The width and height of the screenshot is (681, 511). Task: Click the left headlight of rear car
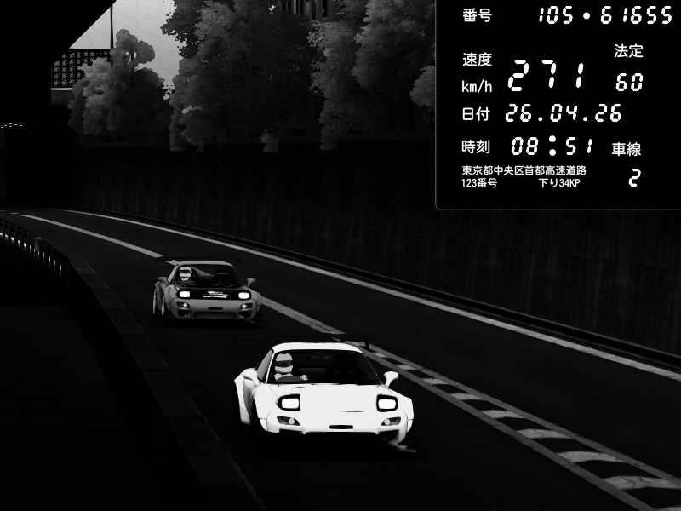point(182,294)
